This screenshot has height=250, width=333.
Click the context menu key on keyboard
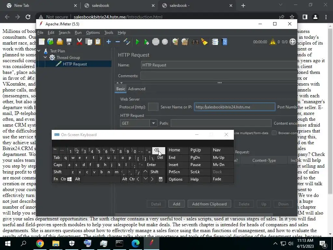tap(161, 179)
